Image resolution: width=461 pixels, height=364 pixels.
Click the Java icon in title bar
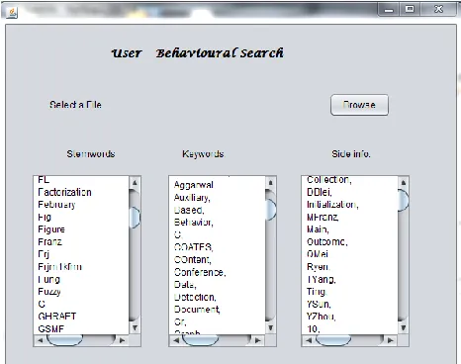[x=12, y=13]
